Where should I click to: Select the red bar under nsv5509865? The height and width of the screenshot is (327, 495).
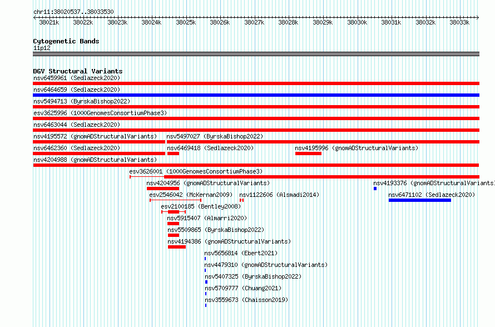coord(174,235)
